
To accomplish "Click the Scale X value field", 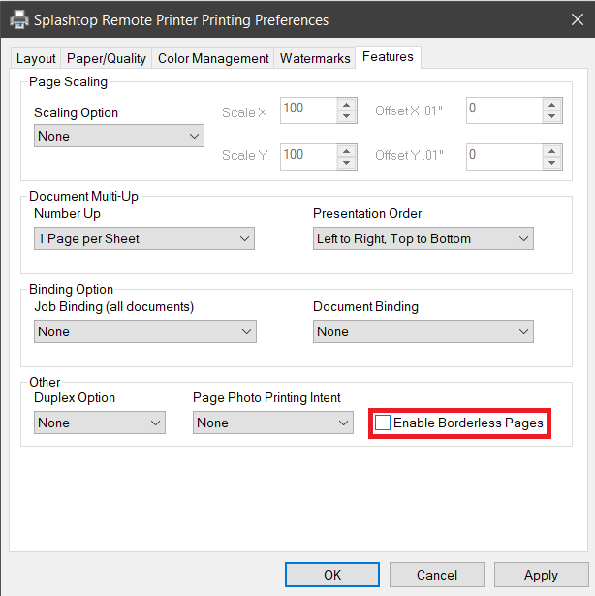I will pyautogui.click(x=308, y=110).
